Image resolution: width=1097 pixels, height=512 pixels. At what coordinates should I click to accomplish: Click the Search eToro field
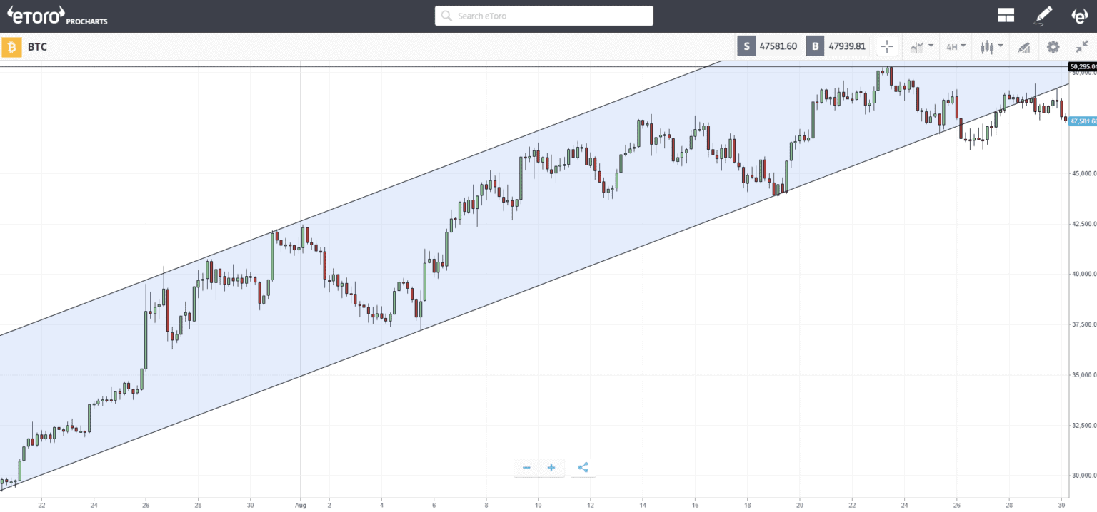[544, 16]
